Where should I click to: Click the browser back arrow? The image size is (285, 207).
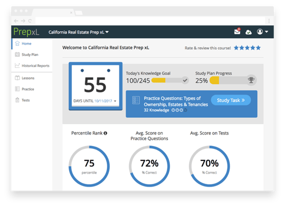(x=16, y=21)
